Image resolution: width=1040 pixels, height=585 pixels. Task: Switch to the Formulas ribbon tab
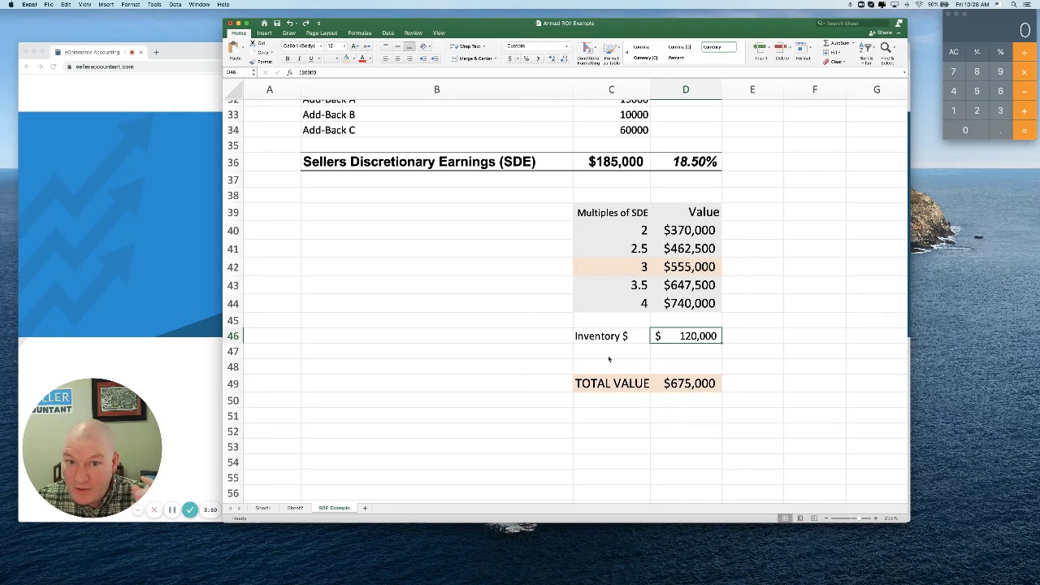point(360,33)
